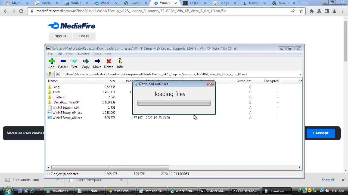Expand freecandiez.cmd download options arrow
The width and height of the screenshot is (348, 195).
[x=58, y=180]
